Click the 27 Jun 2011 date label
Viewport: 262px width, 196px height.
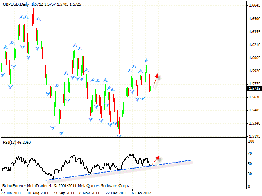pyautogui.click(x=12, y=193)
